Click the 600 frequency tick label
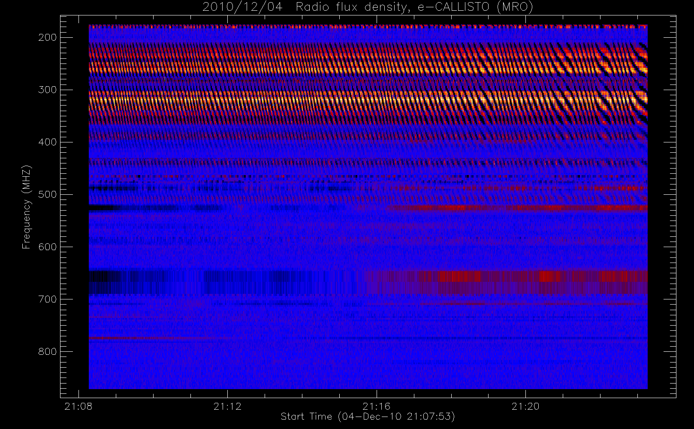Viewport: 694px width, 429px height. [x=47, y=247]
